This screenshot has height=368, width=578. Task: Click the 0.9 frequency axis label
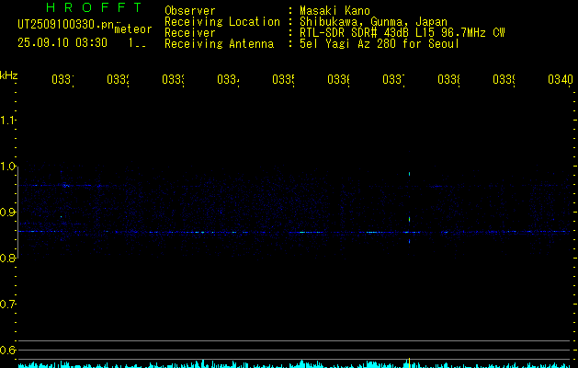7,212
